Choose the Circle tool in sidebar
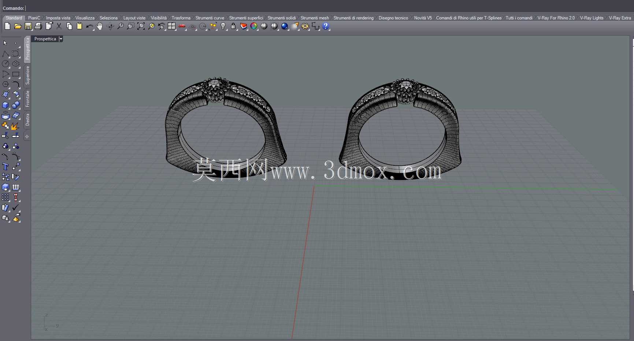The image size is (634, 341). tap(5, 64)
